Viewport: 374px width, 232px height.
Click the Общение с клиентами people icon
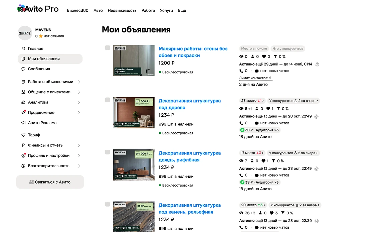pos(23,92)
